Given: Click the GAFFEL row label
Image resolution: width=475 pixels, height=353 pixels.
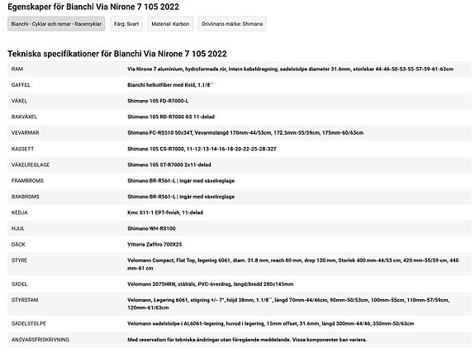Looking at the screenshot, I should click(x=21, y=85).
